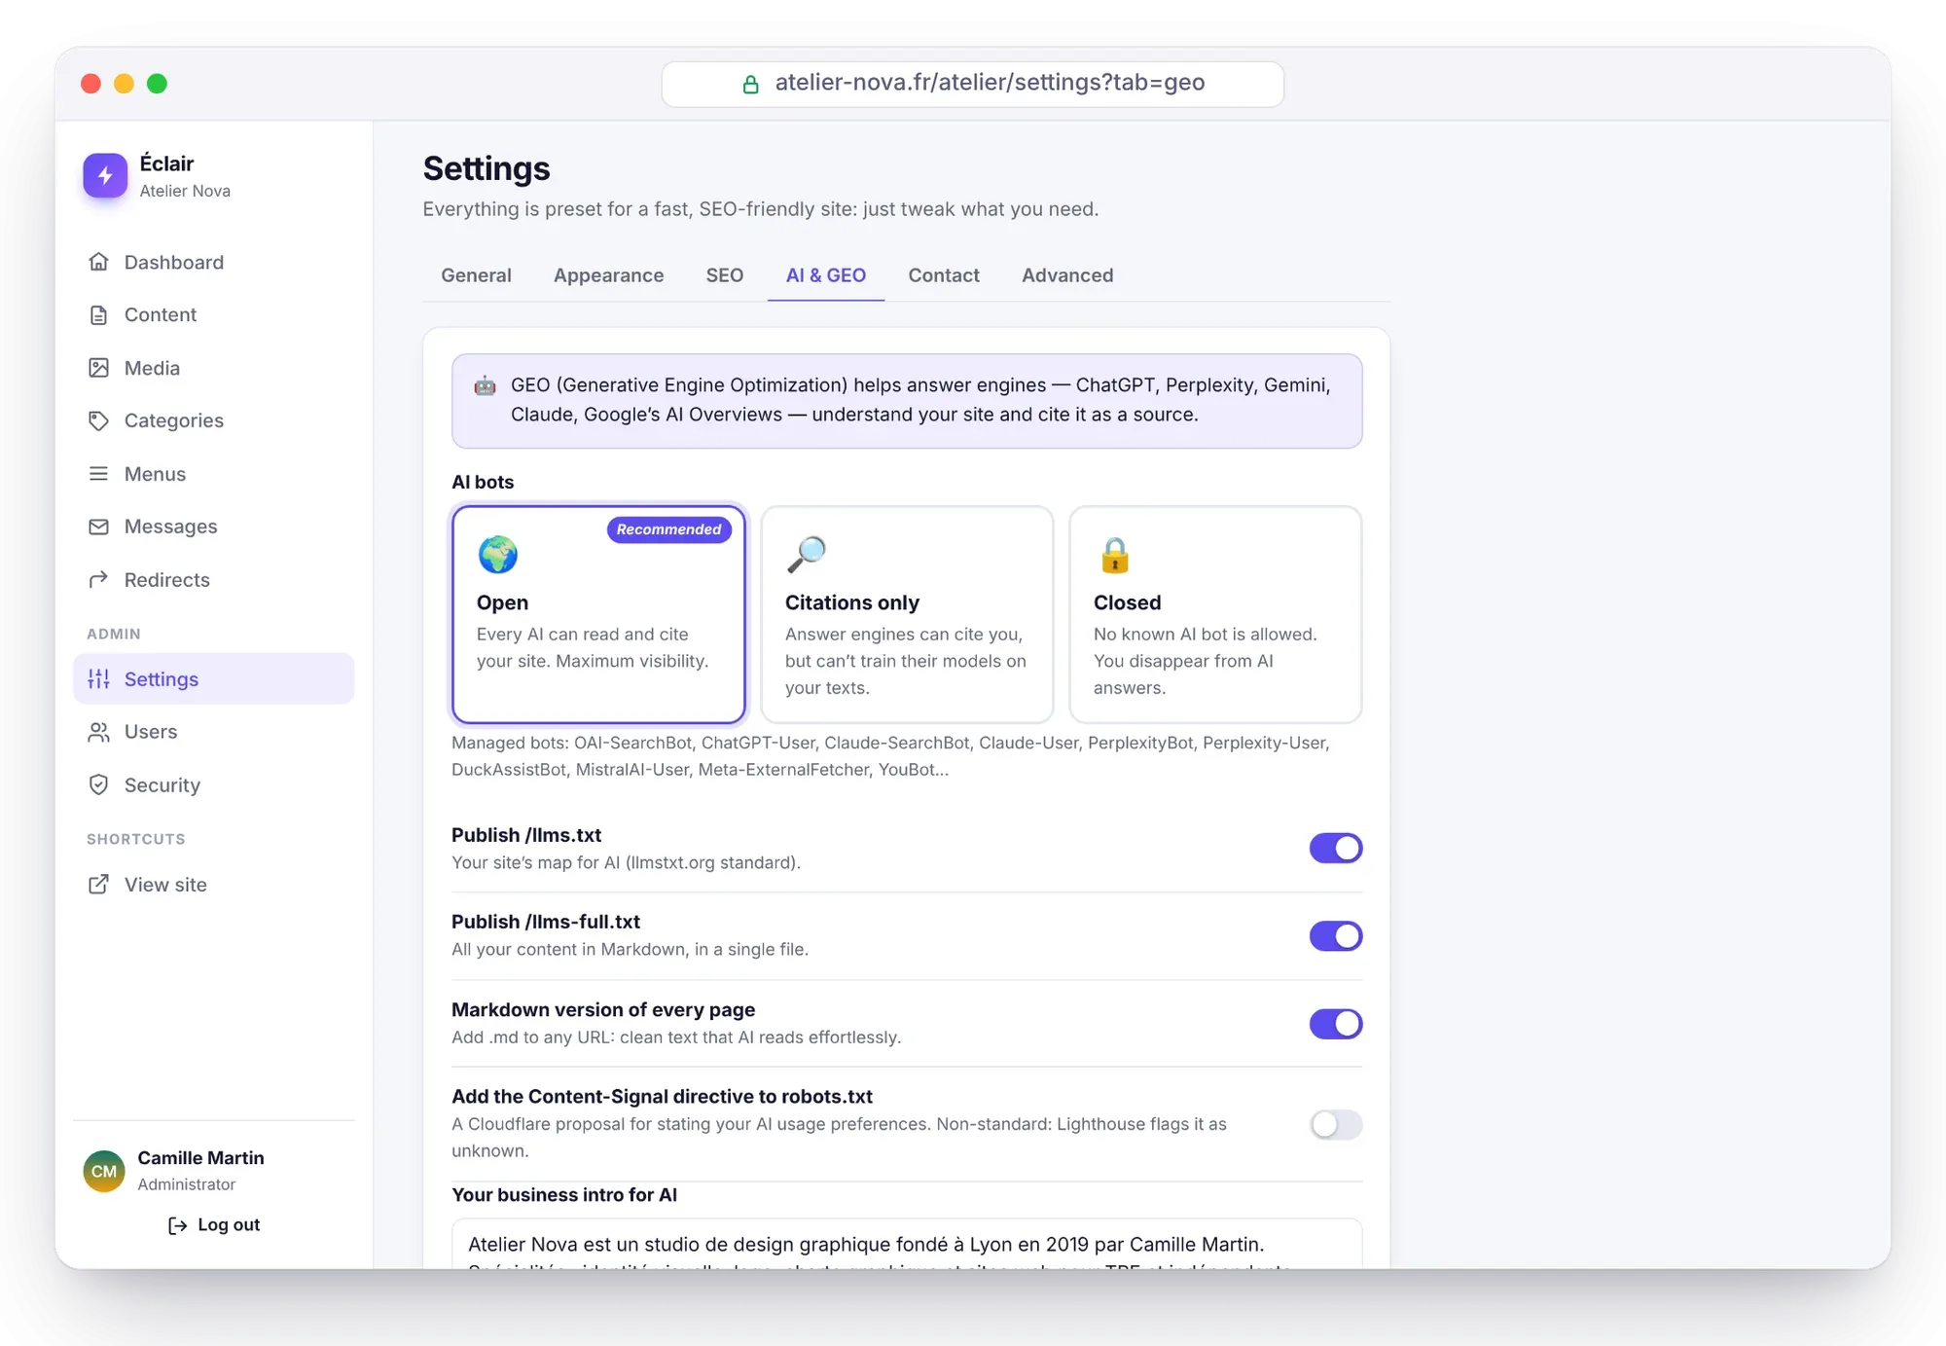Toggle Publish /llms.txt switch
1946x1346 pixels.
1335,848
